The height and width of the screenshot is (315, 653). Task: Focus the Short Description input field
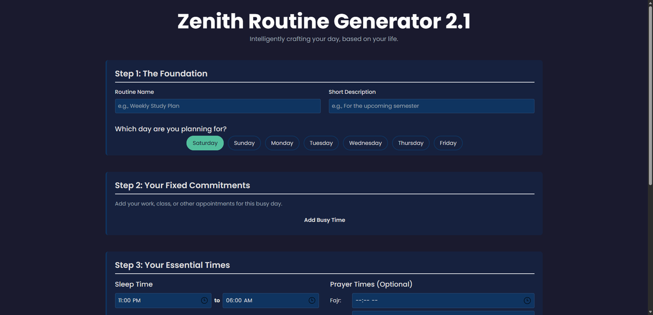[432, 106]
